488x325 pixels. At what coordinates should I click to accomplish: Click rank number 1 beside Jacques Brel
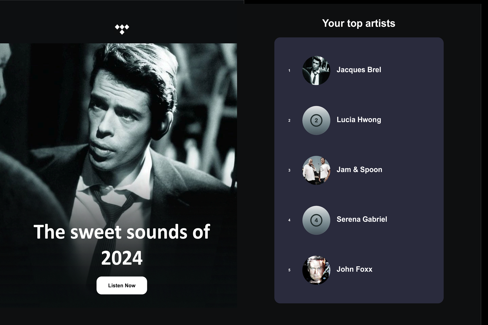tap(289, 71)
